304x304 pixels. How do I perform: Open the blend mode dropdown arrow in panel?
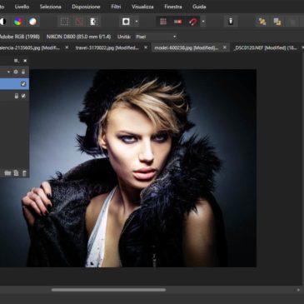coord(8,72)
